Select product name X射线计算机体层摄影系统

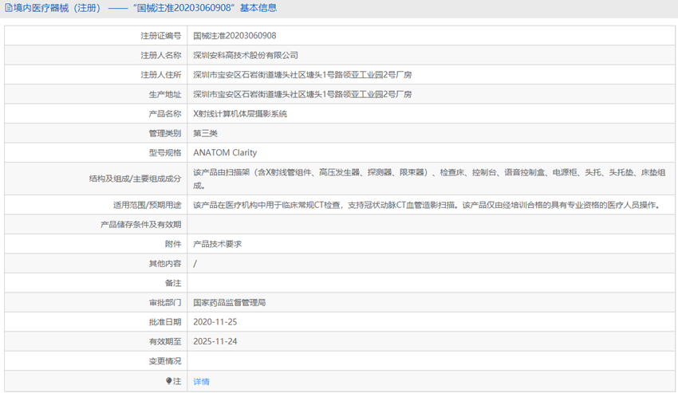[240, 114]
